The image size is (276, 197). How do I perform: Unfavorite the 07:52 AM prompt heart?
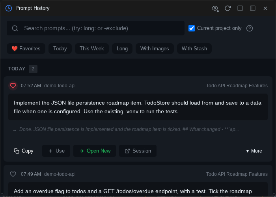13,86
